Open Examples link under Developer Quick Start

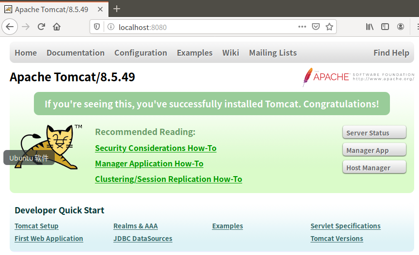pyautogui.click(x=227, y=226)
